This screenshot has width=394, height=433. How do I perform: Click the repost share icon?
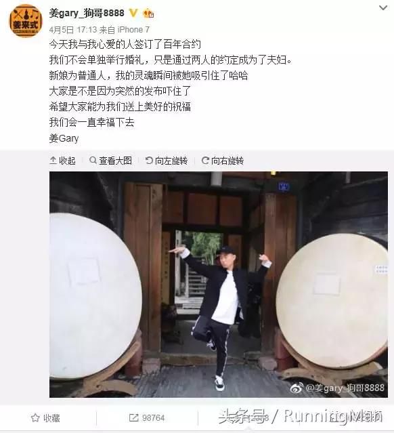tap(134, 418)
